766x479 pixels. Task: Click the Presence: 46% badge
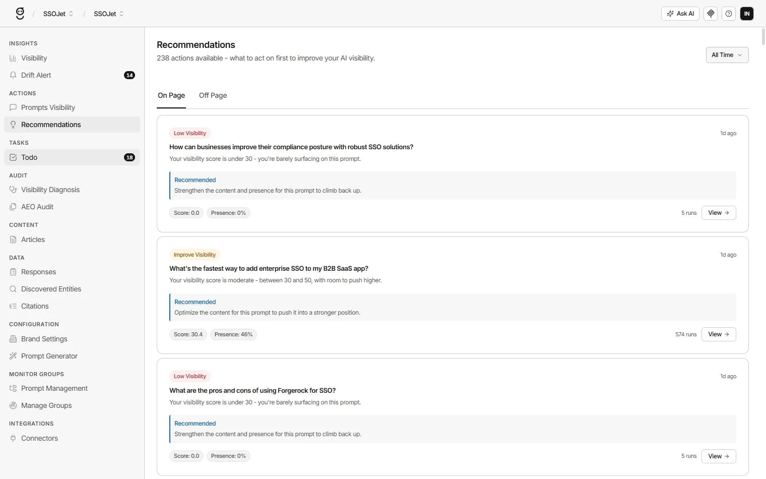[x=233, y=334]
